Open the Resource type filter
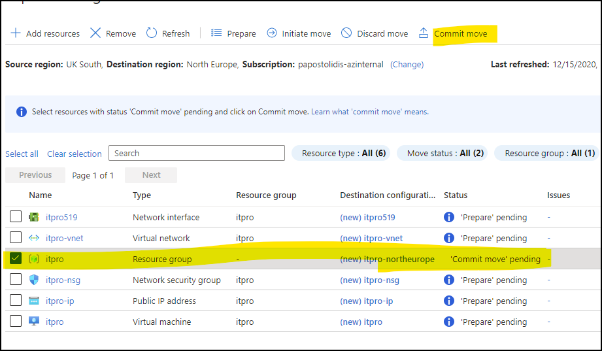602x351 pixels. coord(343,153)
